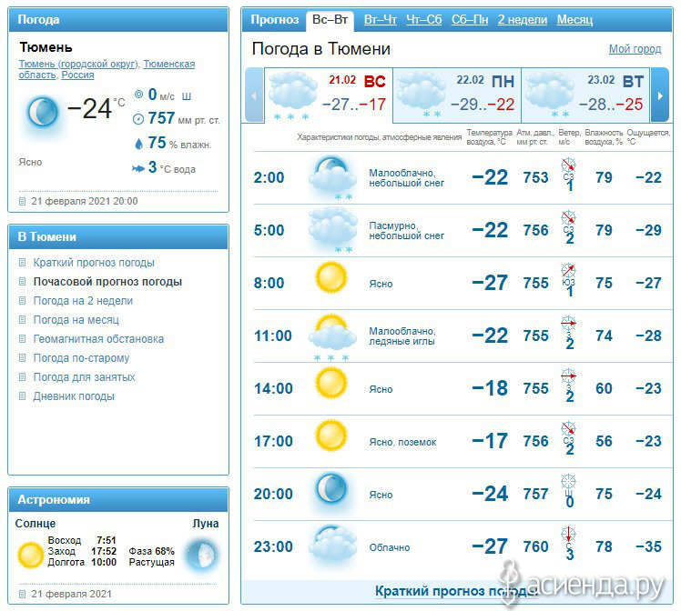This screenshot has width=681, height=611.
Task: Select the 22.02 ПН day card
Action: point(456,95)
